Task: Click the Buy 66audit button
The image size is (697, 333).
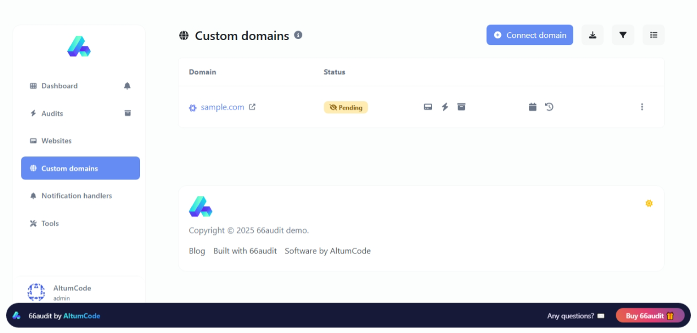Action: tap(650, 316)
